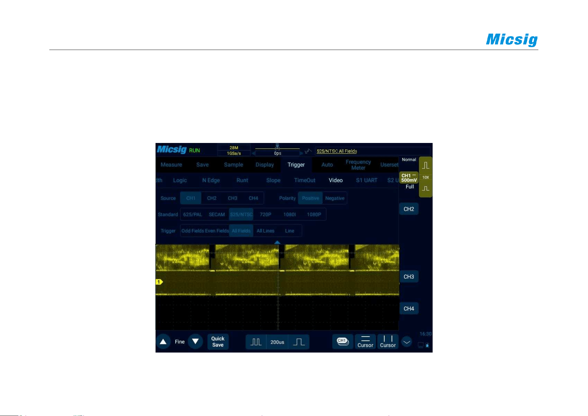The image size is (588, 416).
Task: Tap the CH1 500mV channel button
Action: point(409,178)
